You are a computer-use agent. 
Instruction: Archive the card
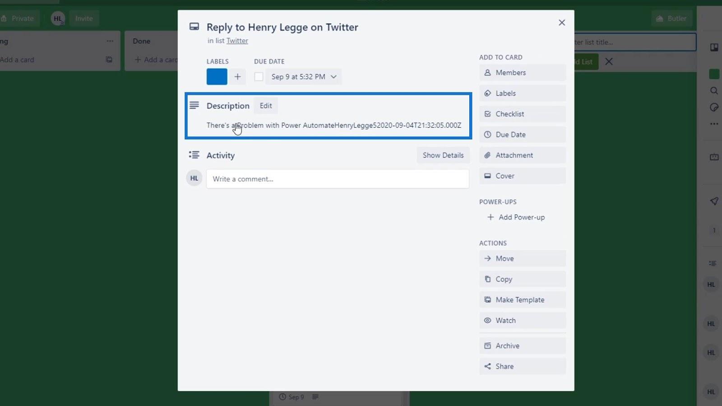523,346
